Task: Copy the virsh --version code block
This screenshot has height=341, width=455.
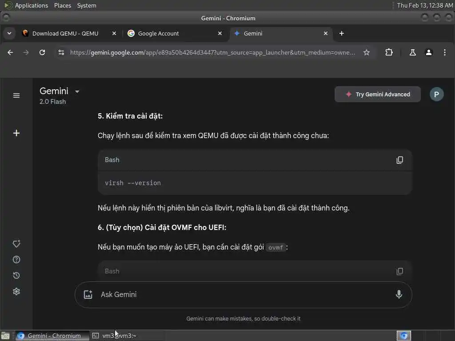Action: click(399, 160)
